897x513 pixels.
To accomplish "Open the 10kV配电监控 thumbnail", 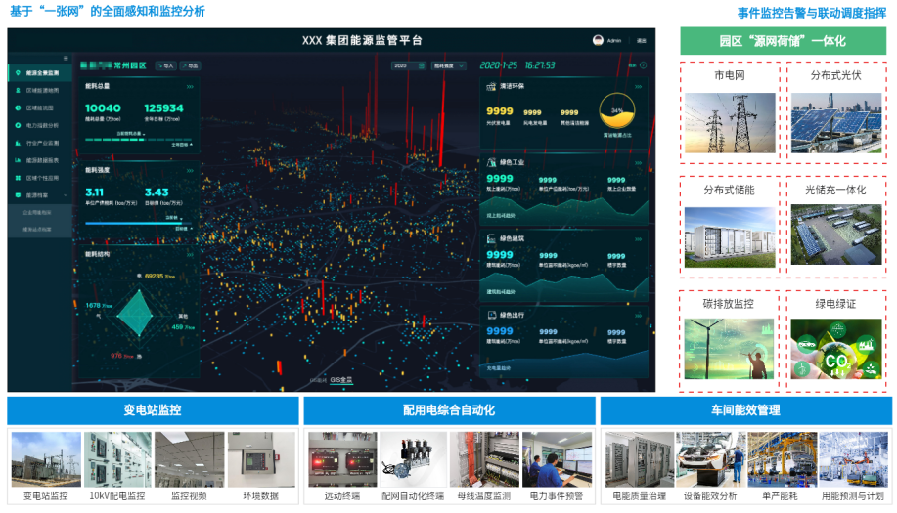I will [x=117, y=459].
